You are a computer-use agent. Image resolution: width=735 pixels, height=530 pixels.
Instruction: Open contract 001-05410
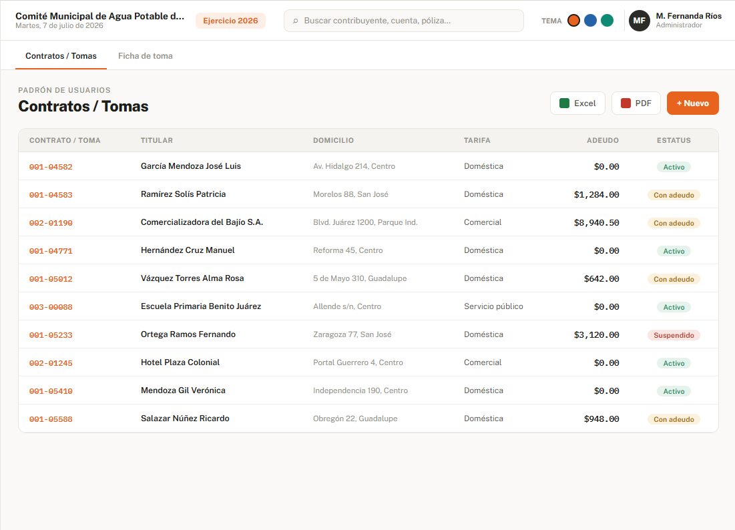click(51, 391)
